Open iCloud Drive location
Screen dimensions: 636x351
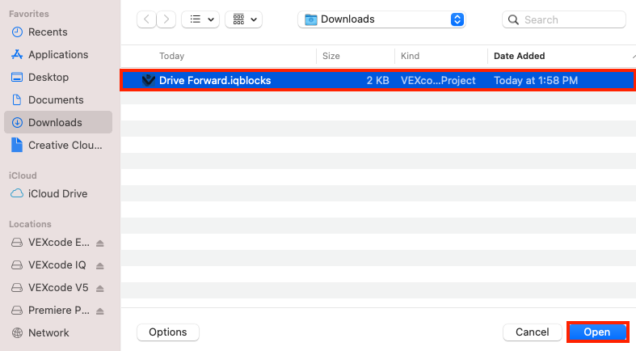[x=58, y=193]
